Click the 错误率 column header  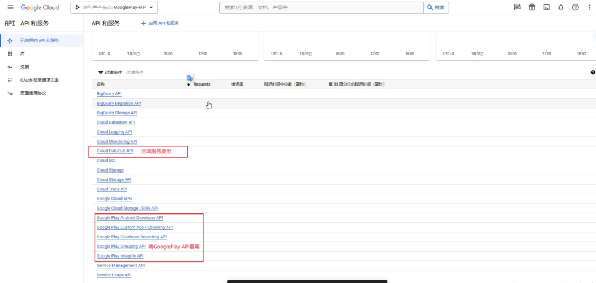pos(237,84)
